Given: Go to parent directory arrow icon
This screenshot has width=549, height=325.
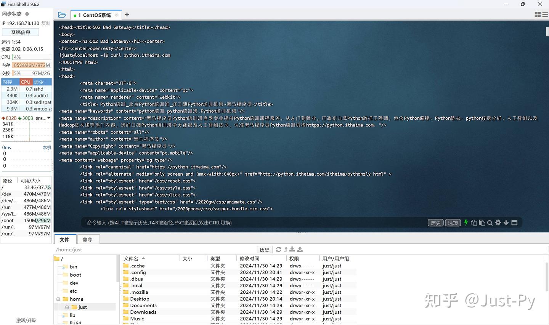Looking at the screenshot, I should point(286,249).
